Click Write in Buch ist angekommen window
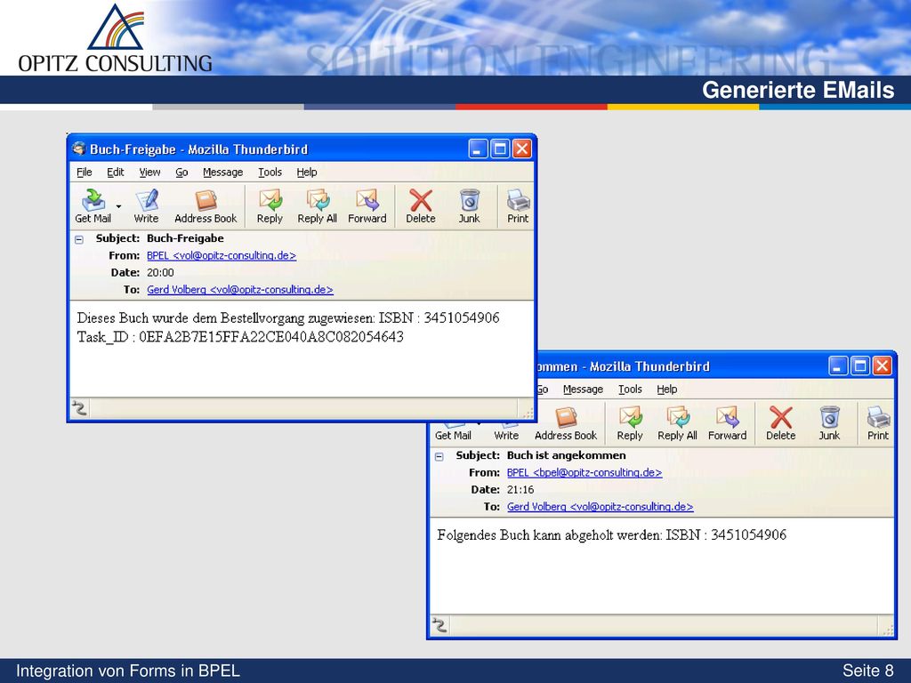The height and width of the screenshot is (683, 911). 506,435
